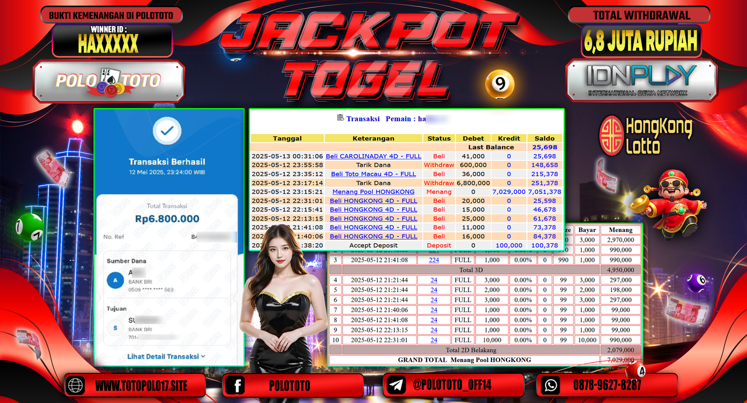Viewport: 747px width, 403px height.
Task: Click the Sumber Dana label
Action: click(127, 261)
